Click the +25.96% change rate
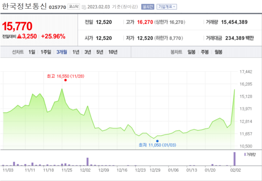The width and height of the screenshot is (262, 181). point(53,36)
